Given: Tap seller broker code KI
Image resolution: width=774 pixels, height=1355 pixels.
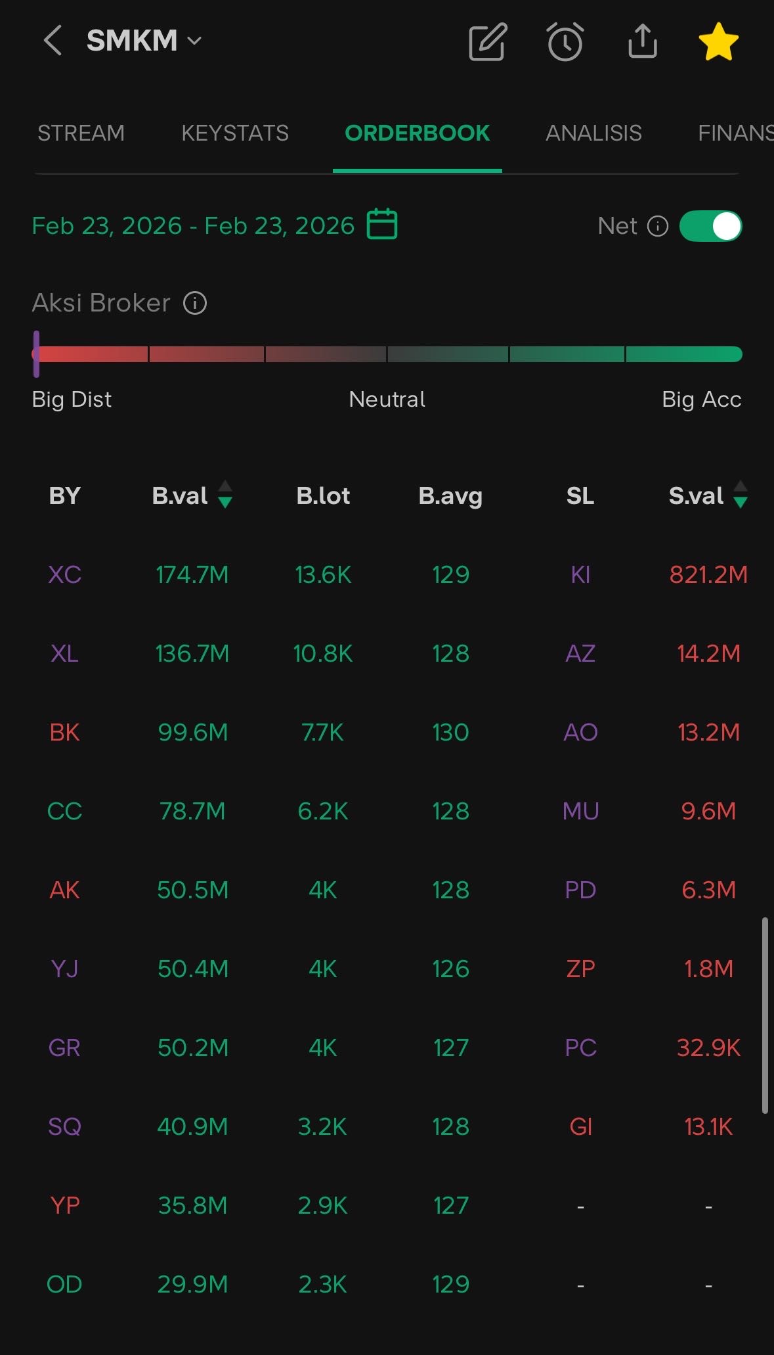Looking at the screenshot, I should click(x=580, y=575).
